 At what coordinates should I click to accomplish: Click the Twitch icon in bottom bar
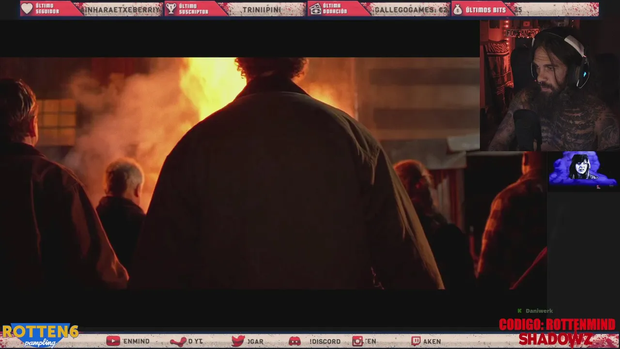pos(416,341)
